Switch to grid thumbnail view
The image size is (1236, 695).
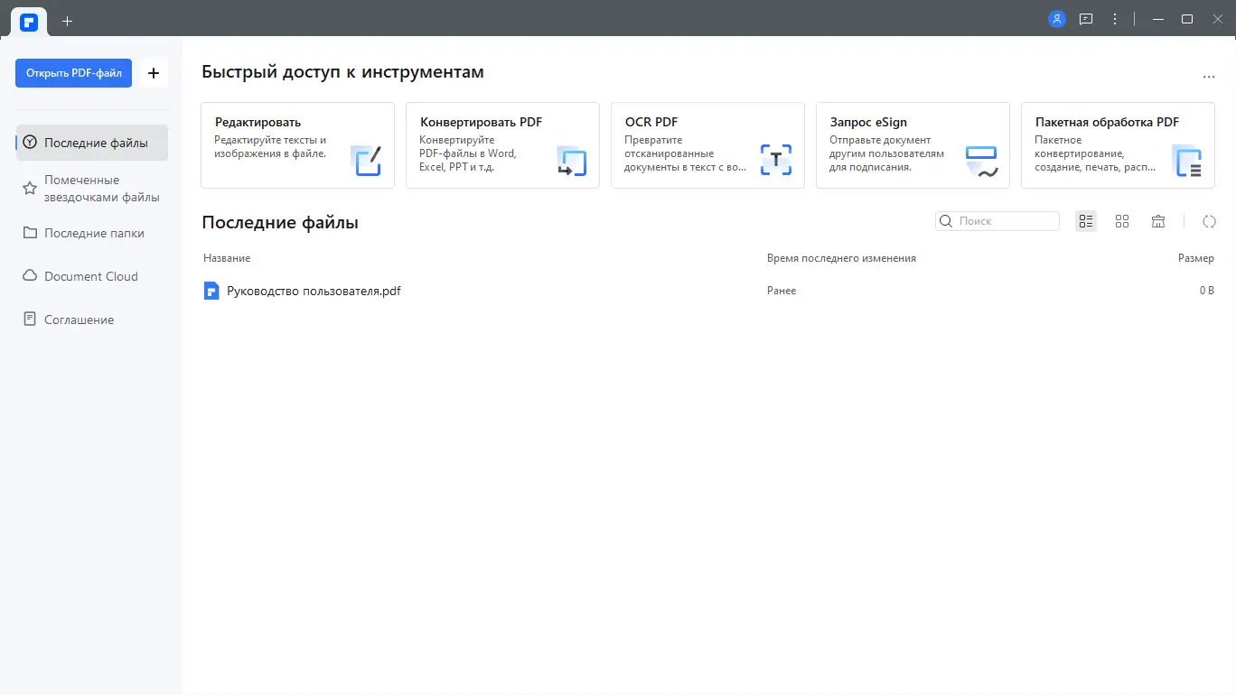point(1122,221)
